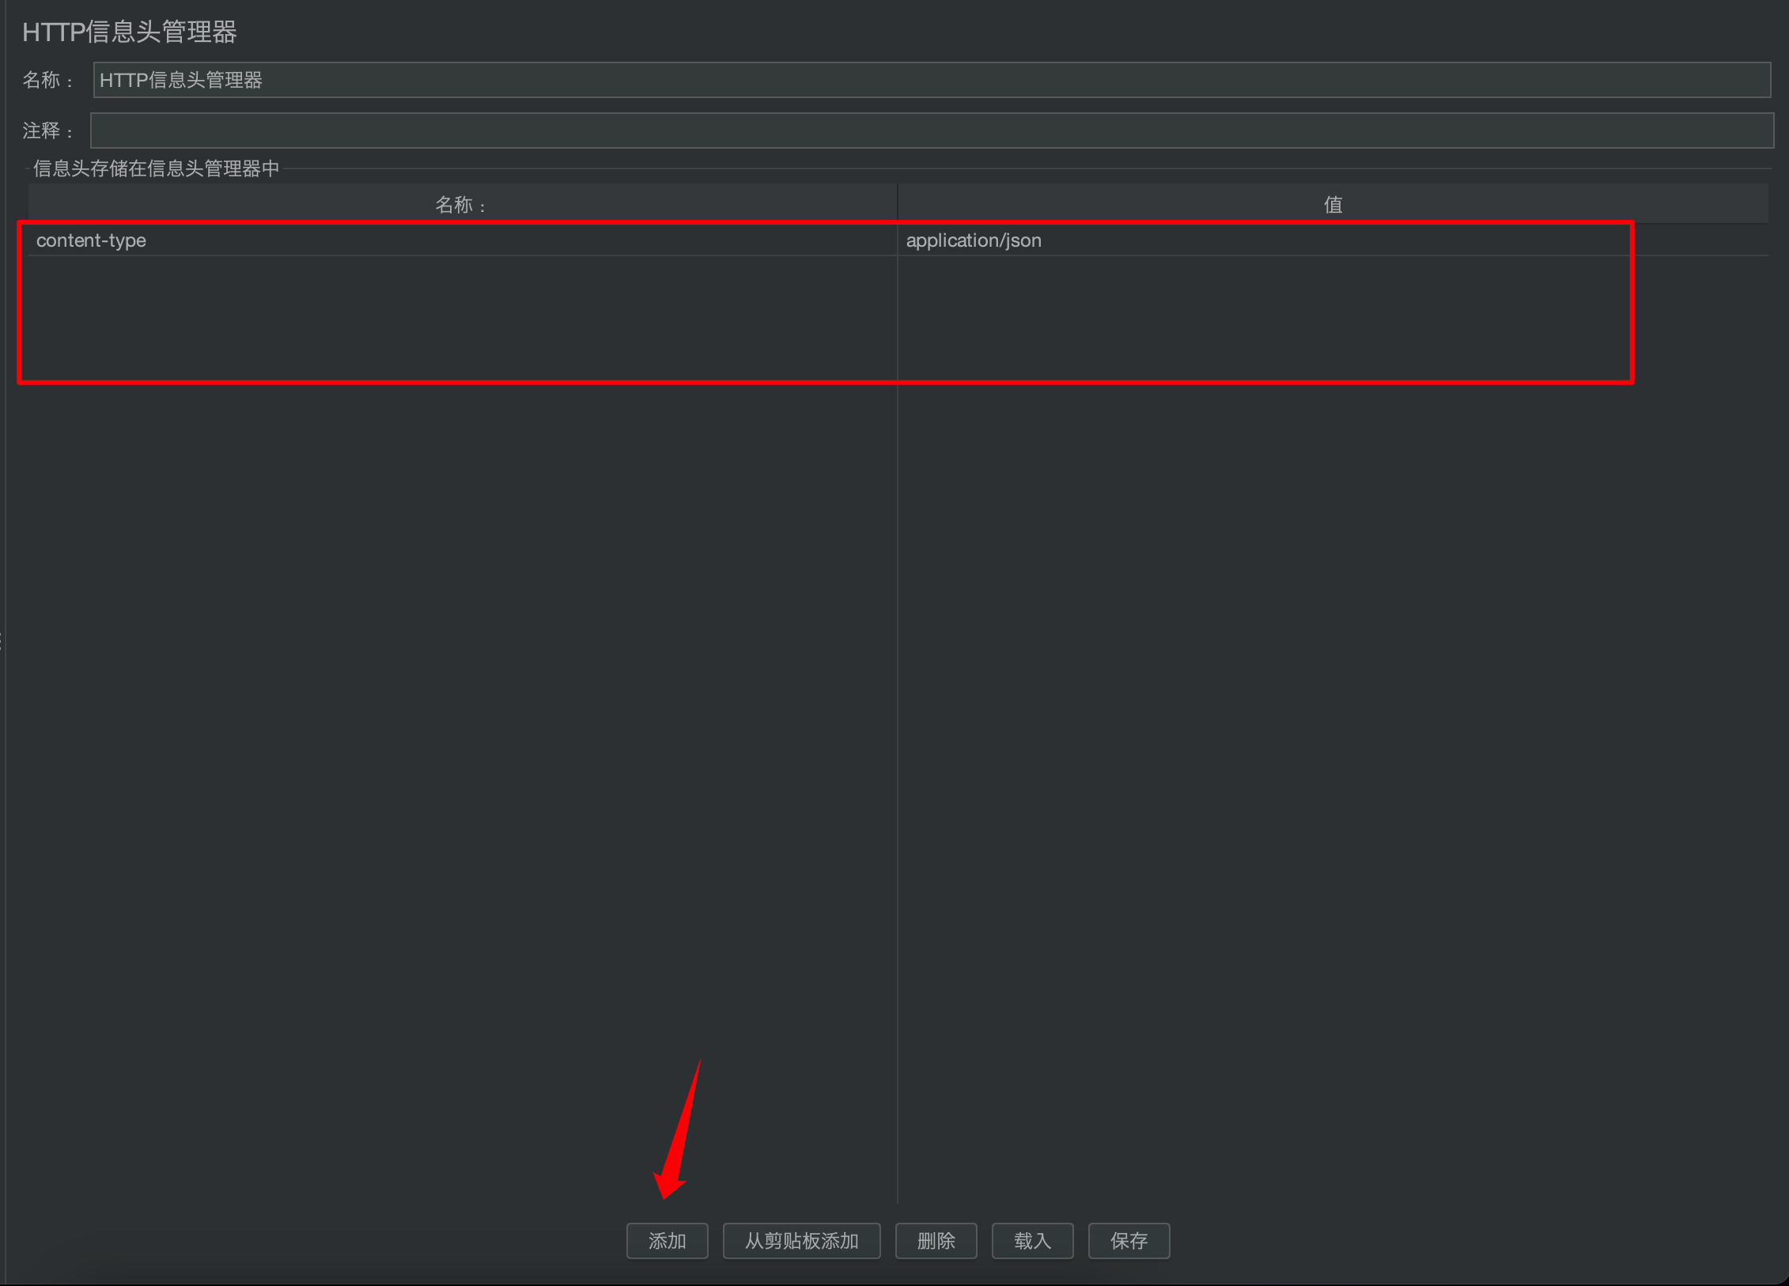
Task: Click empty area under value column
Action: 1333,712
